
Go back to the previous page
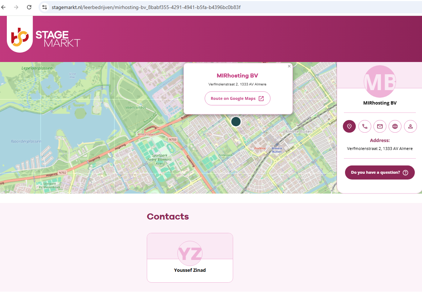coord(4,7)
